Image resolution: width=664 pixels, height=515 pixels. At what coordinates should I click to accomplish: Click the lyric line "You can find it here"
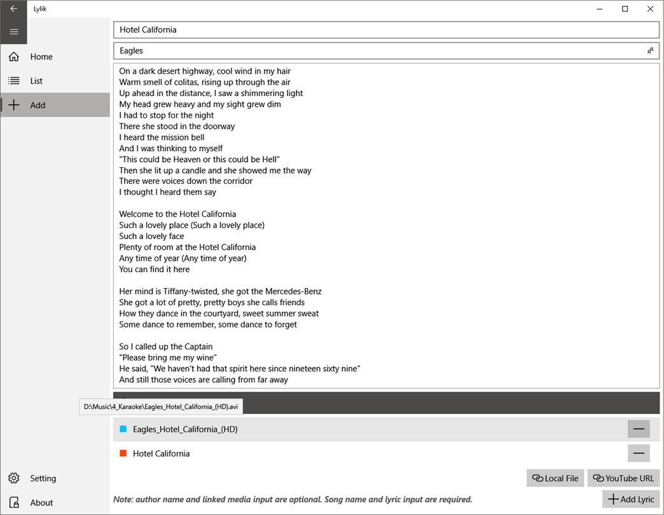(x=154, y=269)
